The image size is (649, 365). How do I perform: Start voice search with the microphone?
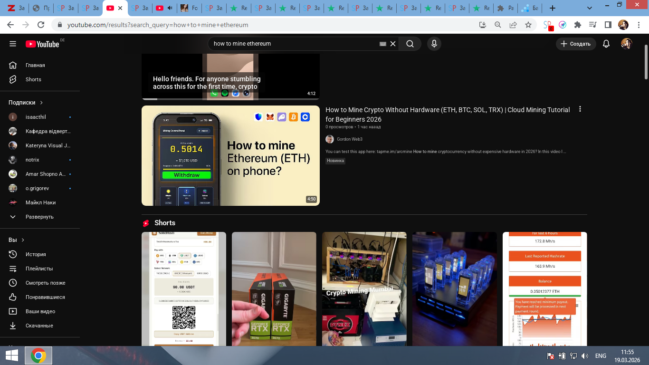[434, 44]
